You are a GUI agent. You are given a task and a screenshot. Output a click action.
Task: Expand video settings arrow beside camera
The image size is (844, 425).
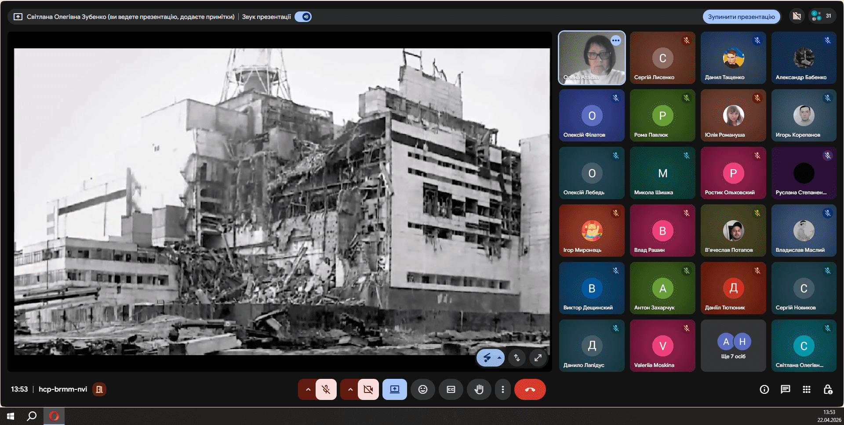point(350,389)
